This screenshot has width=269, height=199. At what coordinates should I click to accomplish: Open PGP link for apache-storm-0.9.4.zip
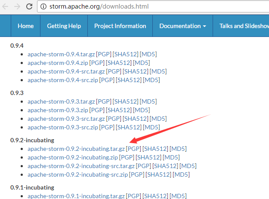click(x=97, y=63)
